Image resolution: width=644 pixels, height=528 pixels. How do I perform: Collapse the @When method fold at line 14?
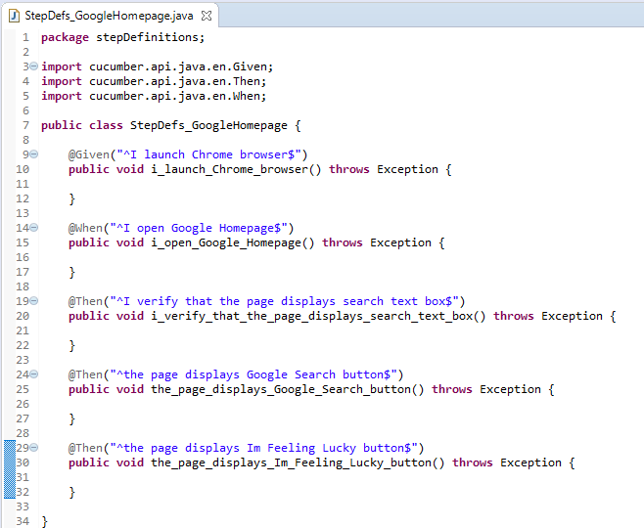34,227
